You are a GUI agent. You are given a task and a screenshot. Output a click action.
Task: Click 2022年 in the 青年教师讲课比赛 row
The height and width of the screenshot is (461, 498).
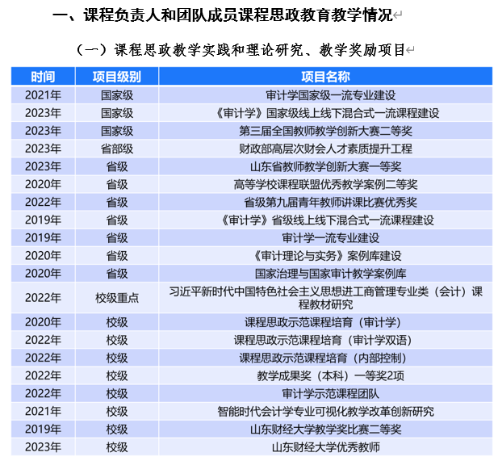coord(43,202)
